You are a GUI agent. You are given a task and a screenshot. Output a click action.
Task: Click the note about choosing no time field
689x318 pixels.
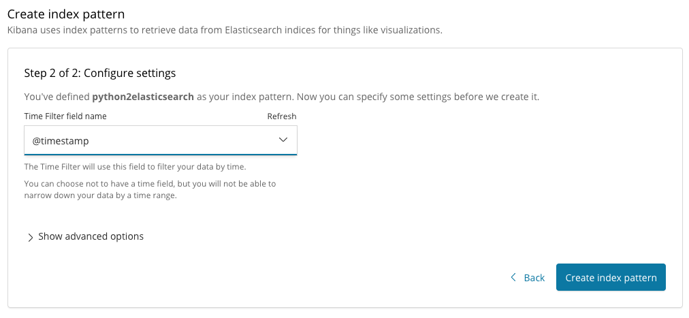coord(150,190)
